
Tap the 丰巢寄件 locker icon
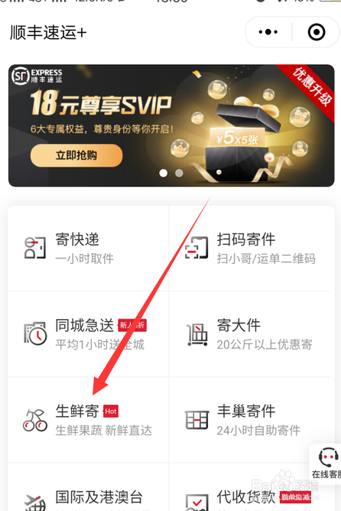coord(196,420)
